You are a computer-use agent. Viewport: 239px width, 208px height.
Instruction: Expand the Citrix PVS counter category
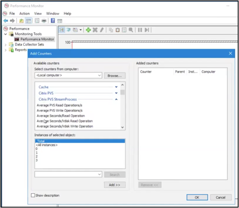(116, 93)
